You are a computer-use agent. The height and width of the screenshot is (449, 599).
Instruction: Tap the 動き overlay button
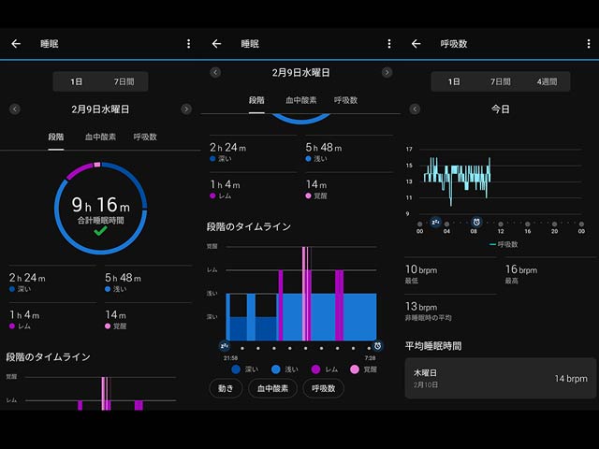tap(226, 388)
